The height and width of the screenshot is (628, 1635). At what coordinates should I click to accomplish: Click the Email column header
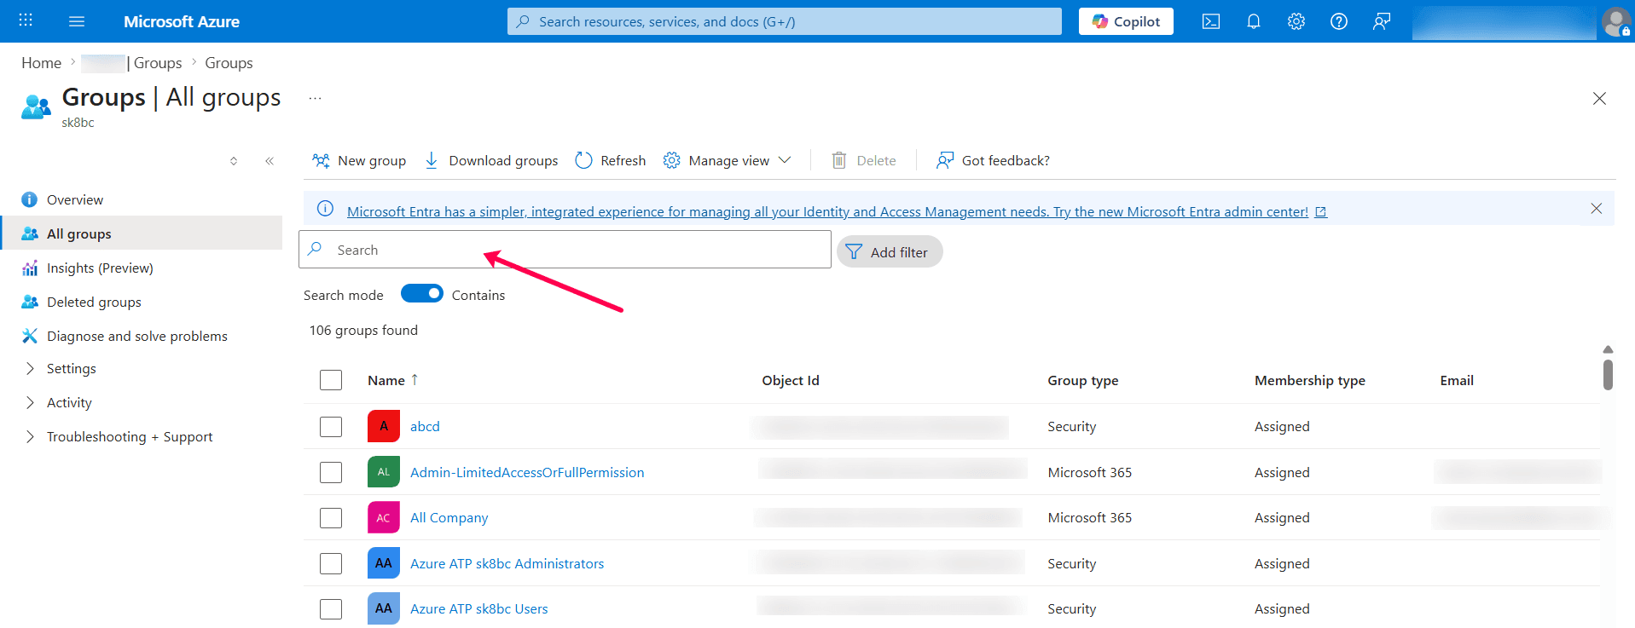coord(1457,380)
